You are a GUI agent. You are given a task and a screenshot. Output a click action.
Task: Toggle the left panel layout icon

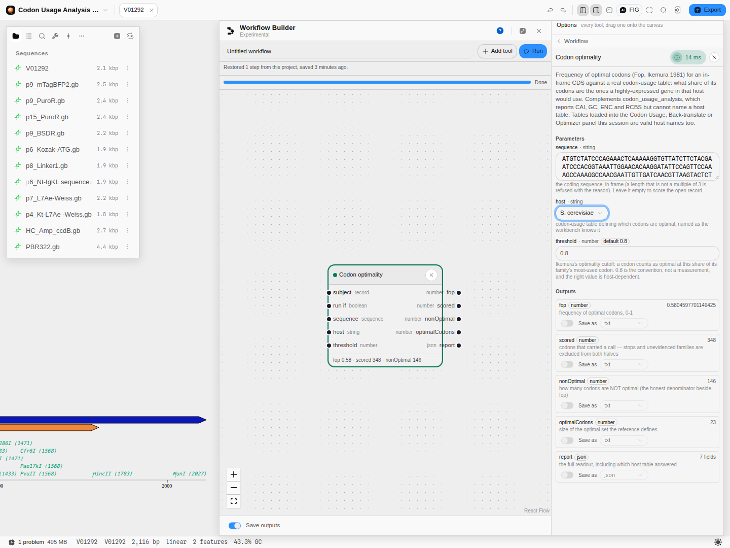pos(583,10)
